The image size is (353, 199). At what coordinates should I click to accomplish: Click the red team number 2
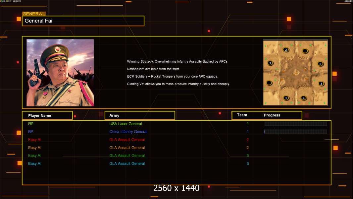point(248,140)
